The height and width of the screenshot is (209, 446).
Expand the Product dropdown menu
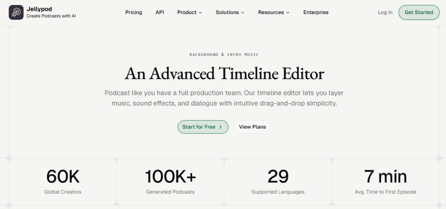pyautogui.click(x=189, y=12)
